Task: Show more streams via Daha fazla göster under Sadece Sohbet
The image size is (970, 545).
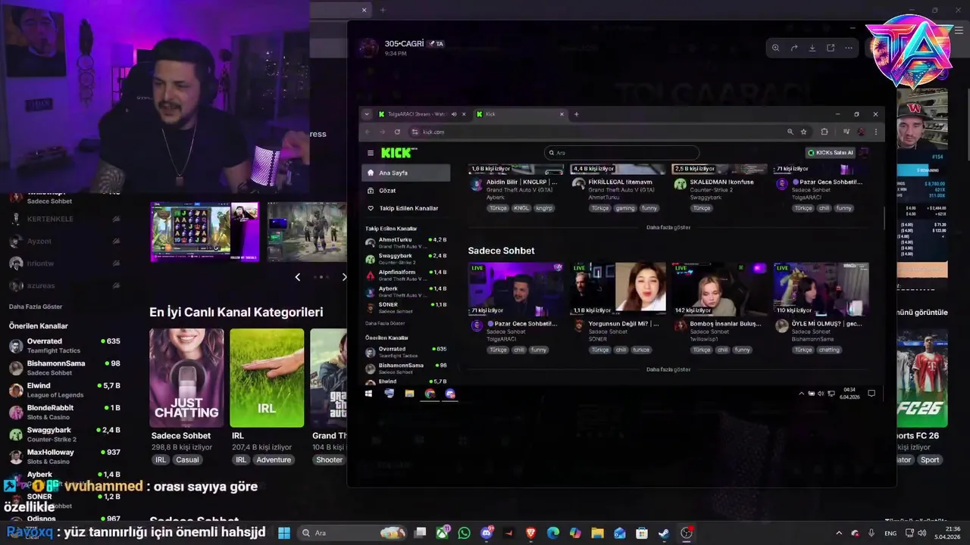Action: [668, 369]
